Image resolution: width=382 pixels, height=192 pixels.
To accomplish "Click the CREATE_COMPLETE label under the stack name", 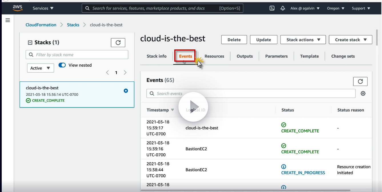I will (x=48, y=101).
